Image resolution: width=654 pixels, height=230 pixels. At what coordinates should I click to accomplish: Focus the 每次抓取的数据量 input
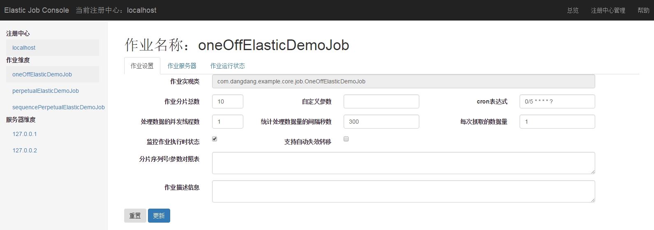[x=557, y=122]
